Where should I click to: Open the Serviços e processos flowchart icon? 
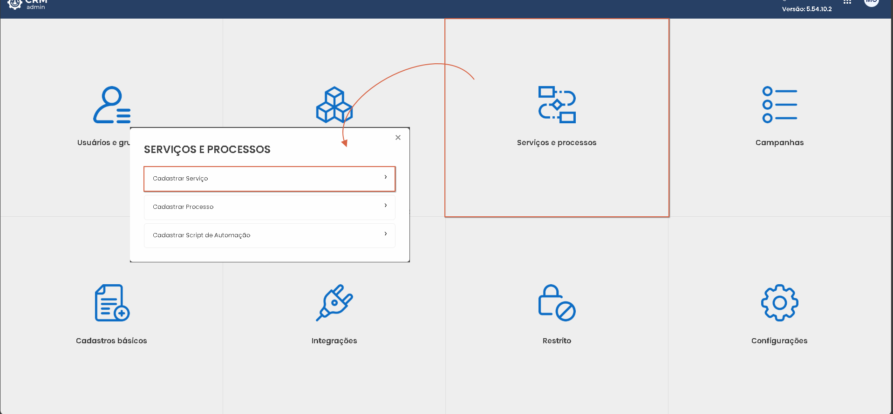coord(557,105)
